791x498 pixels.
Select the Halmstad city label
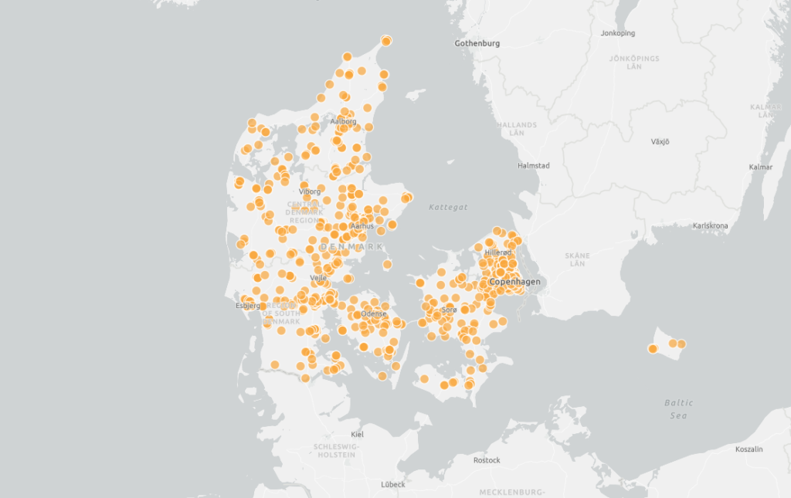pyautogui.click(x=533, y=165)
